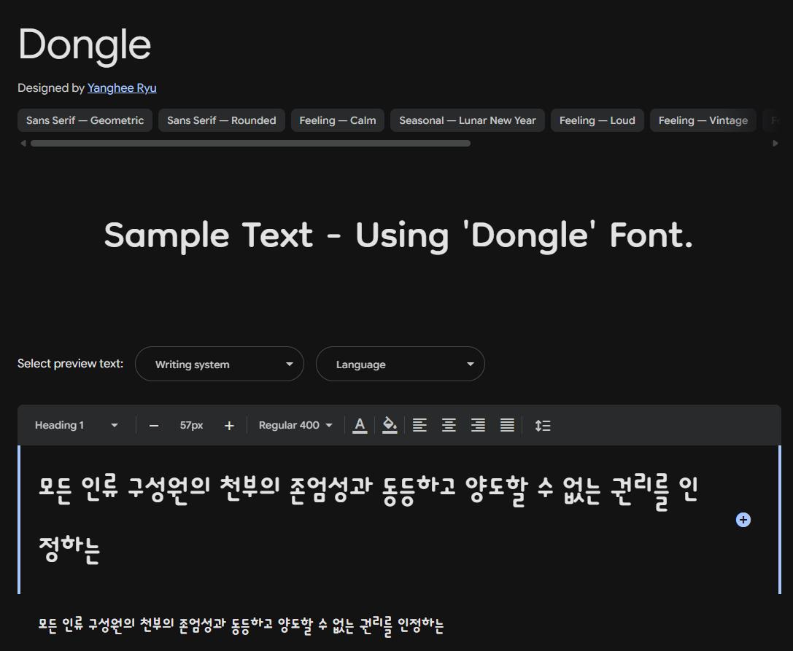Screen dimensions: 793x651
Task: Click the Sample Text Dongle Font heading
Action: pos(398,236)
